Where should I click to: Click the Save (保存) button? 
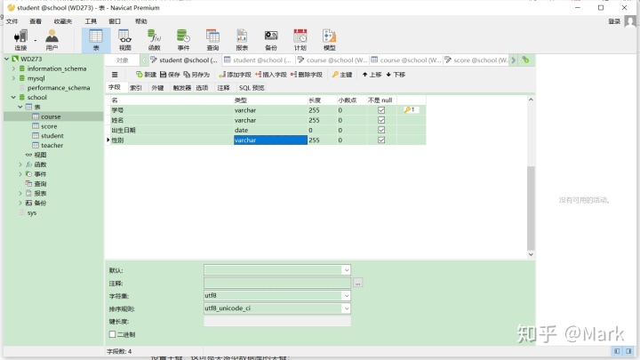pyautogui.click(x=170, y=75)
